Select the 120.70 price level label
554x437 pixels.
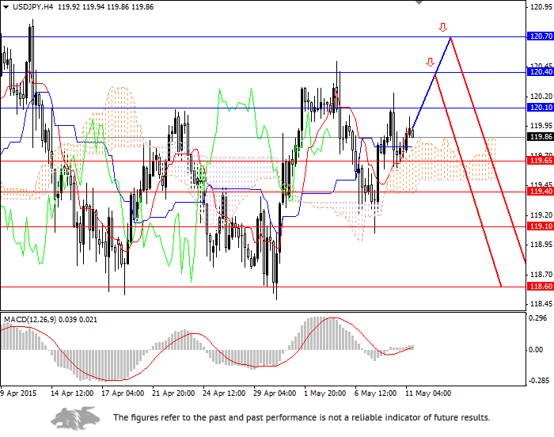[541, 36]
